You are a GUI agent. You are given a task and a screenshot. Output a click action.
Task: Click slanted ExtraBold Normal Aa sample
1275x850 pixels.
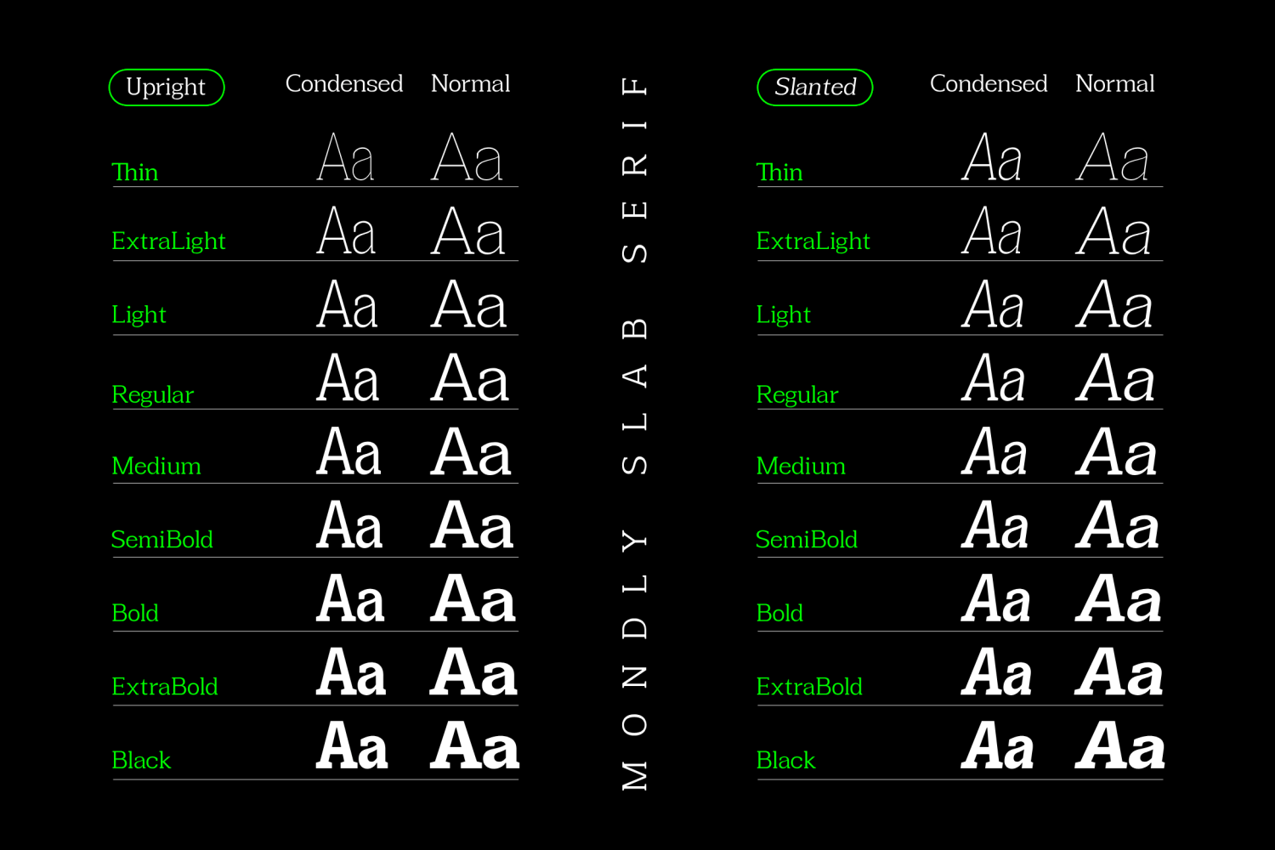click(1119, 673)
